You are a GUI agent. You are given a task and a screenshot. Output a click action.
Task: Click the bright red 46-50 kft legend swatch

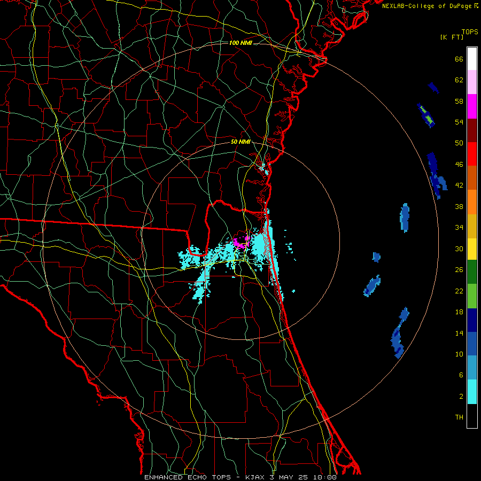coord(472,154)
